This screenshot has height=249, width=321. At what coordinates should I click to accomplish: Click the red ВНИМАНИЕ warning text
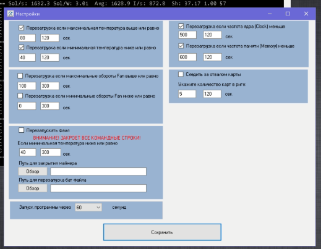point(87,138)
